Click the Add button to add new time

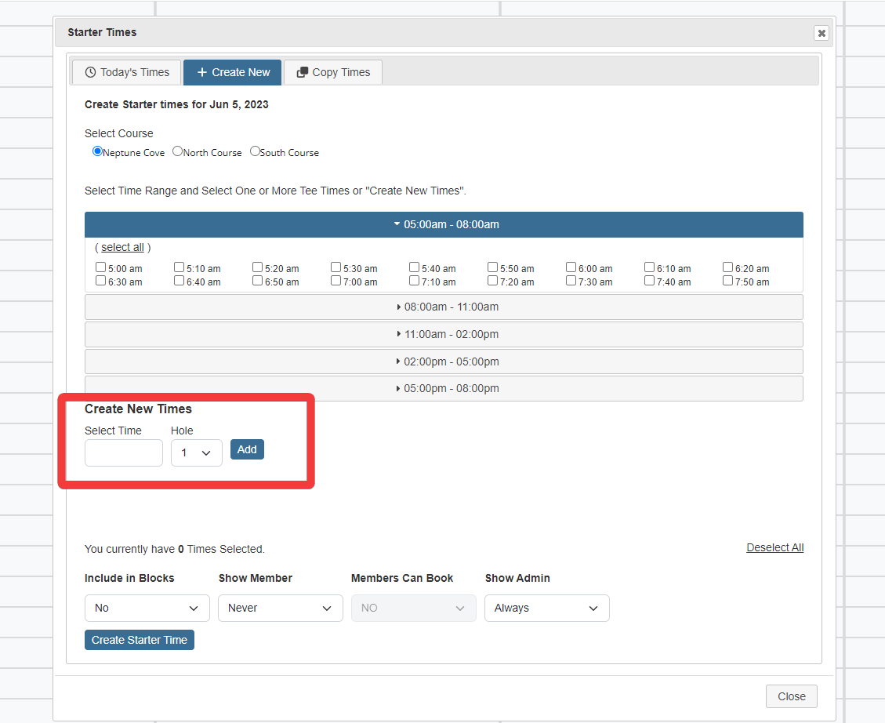click(247, 449)
